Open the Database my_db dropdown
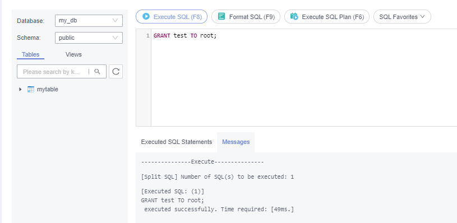 (x=89, y=21)
